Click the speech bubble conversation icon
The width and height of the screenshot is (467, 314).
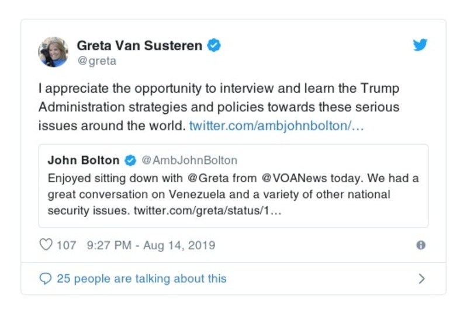tap(45, 279)
